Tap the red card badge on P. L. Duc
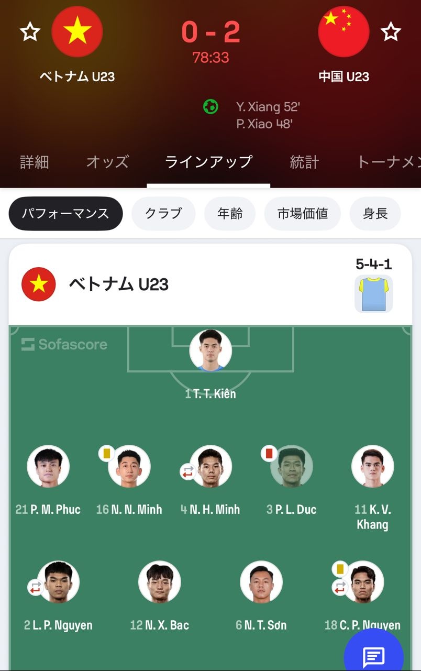Viewport: 421px width, 671px height. coord(269,453)
